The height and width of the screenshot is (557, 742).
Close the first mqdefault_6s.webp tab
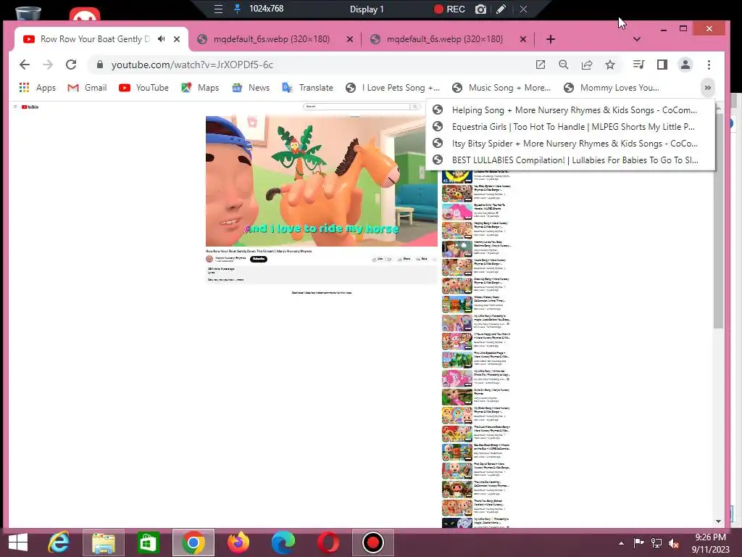[x=350, y=39]
